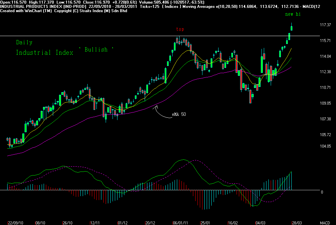Viewport: 336px width, 225px height.
Task: Click date marker 26/10
Action: click(67, 223)
